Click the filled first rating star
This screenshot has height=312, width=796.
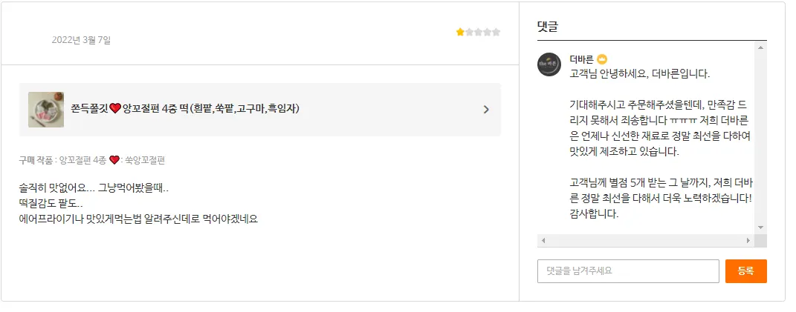click(460, 32)
